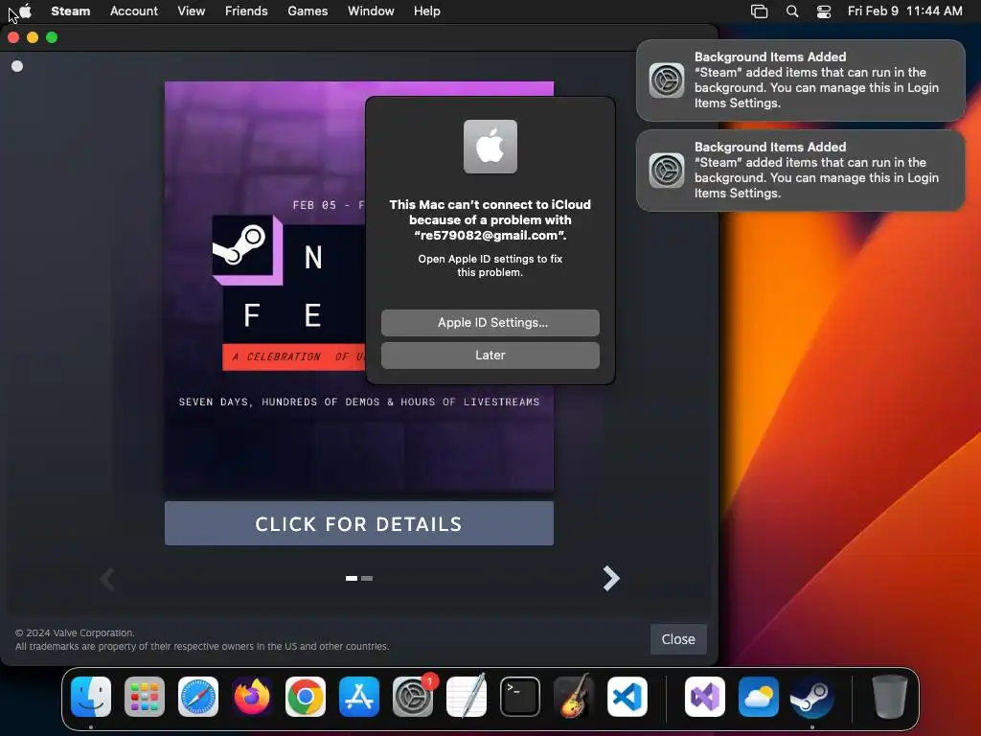Go to next Steam news slide arrow

pos(611,578)
